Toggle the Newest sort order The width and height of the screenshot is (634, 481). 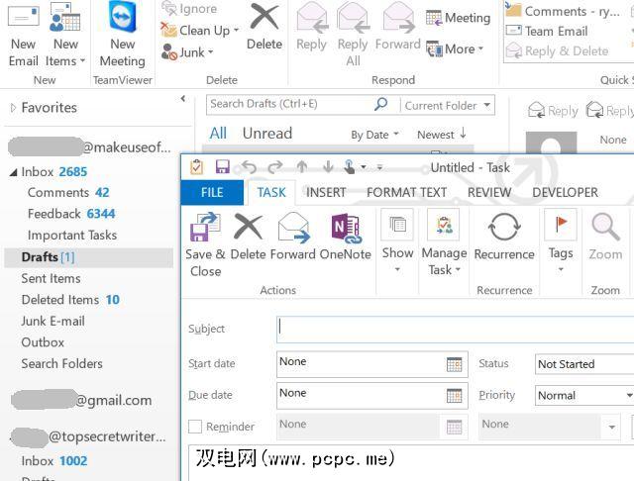(442, 134)
